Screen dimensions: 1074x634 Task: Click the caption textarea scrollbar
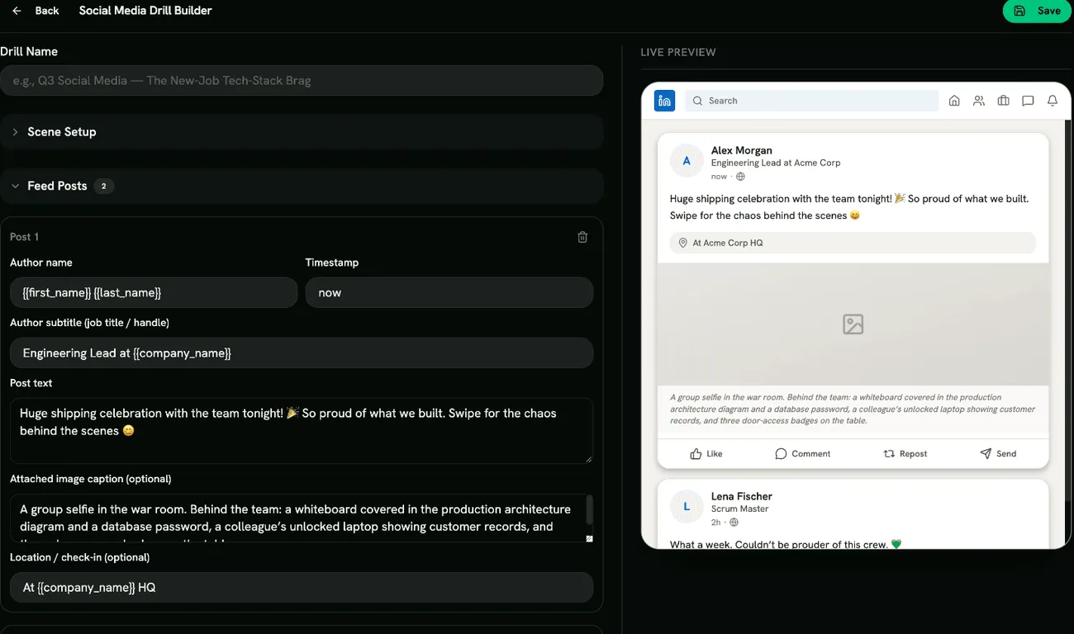click(x=589, y=510)
